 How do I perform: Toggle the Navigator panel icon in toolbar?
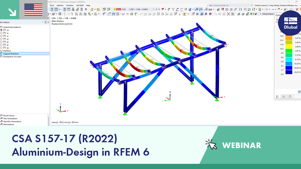coord(52,9)
